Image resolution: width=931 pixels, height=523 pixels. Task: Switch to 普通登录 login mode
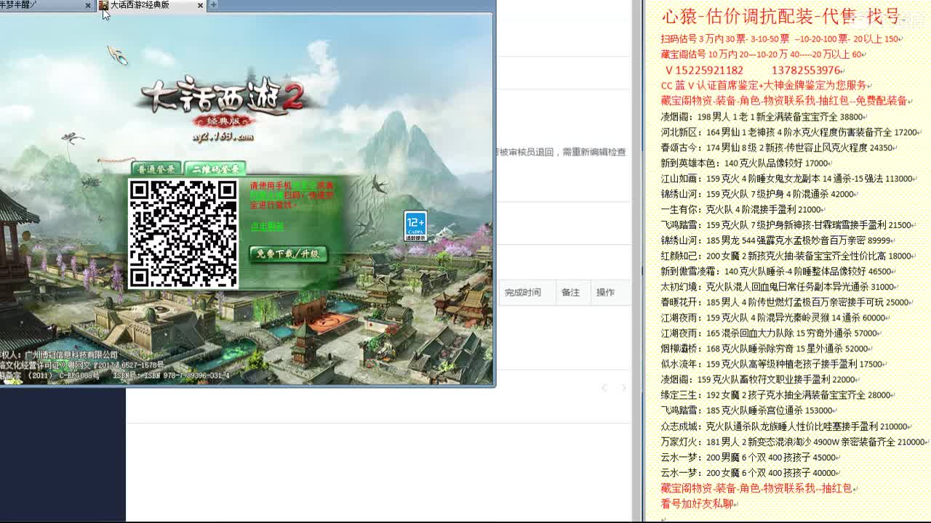point(156,169)
